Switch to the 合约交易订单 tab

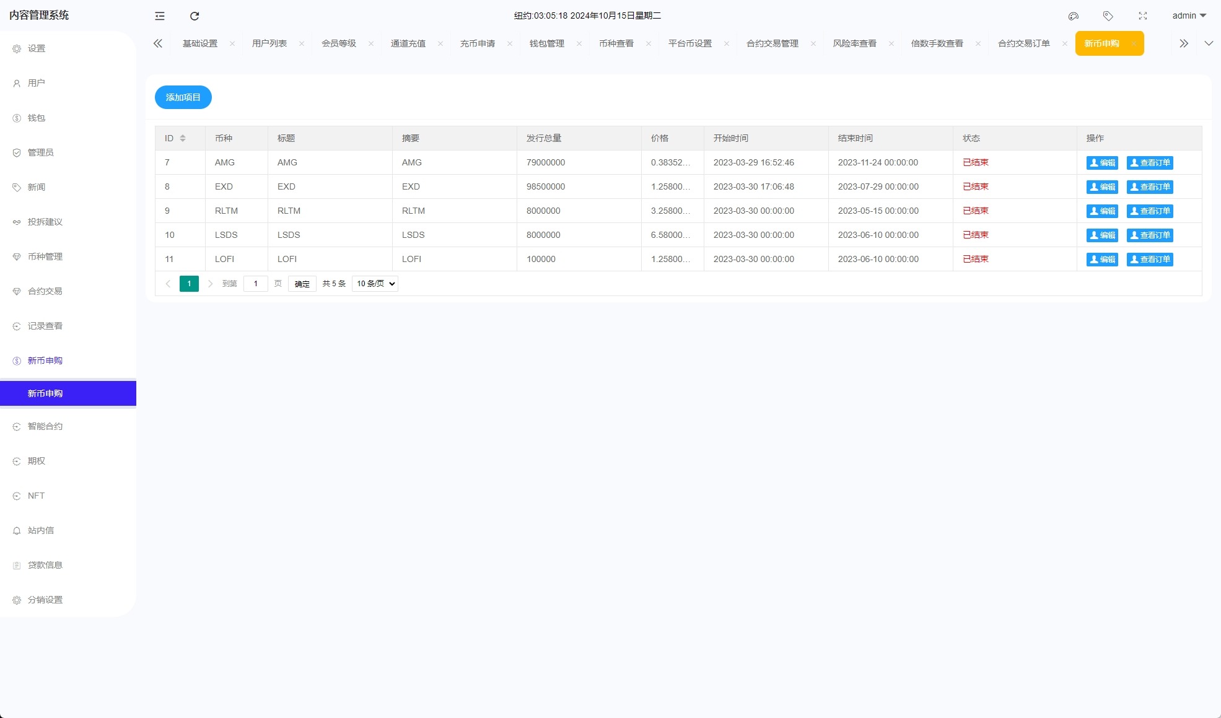[x=1023, y=43]
